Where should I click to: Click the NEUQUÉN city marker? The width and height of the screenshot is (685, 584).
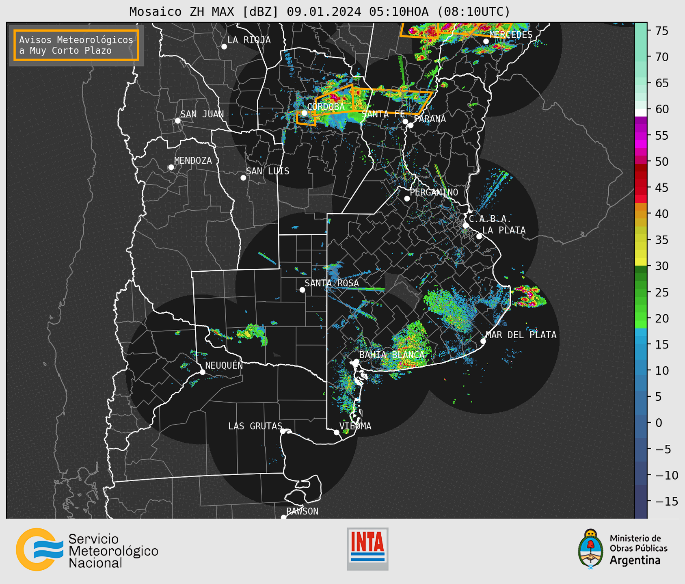tap(202, 372)
